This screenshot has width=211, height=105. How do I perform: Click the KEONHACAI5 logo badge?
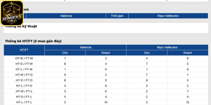[x=12, y=13]
